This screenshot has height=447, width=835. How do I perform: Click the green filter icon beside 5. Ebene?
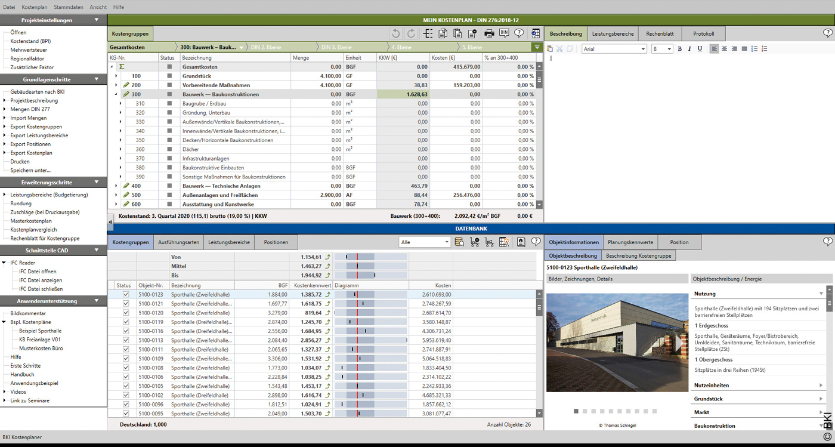point(537,47)
